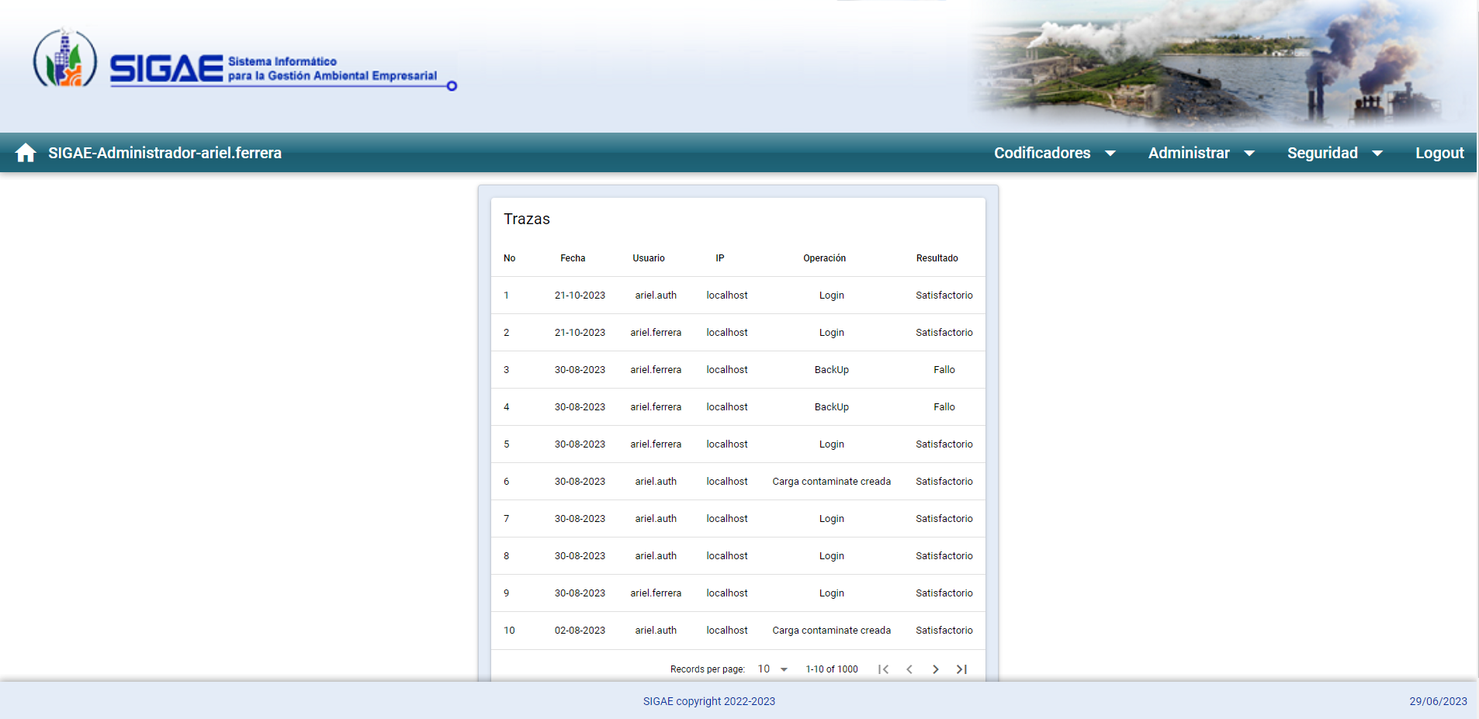The image size is (1479, 719).
Task: Click Fallo result in row 4
Action: click(944, 407)
